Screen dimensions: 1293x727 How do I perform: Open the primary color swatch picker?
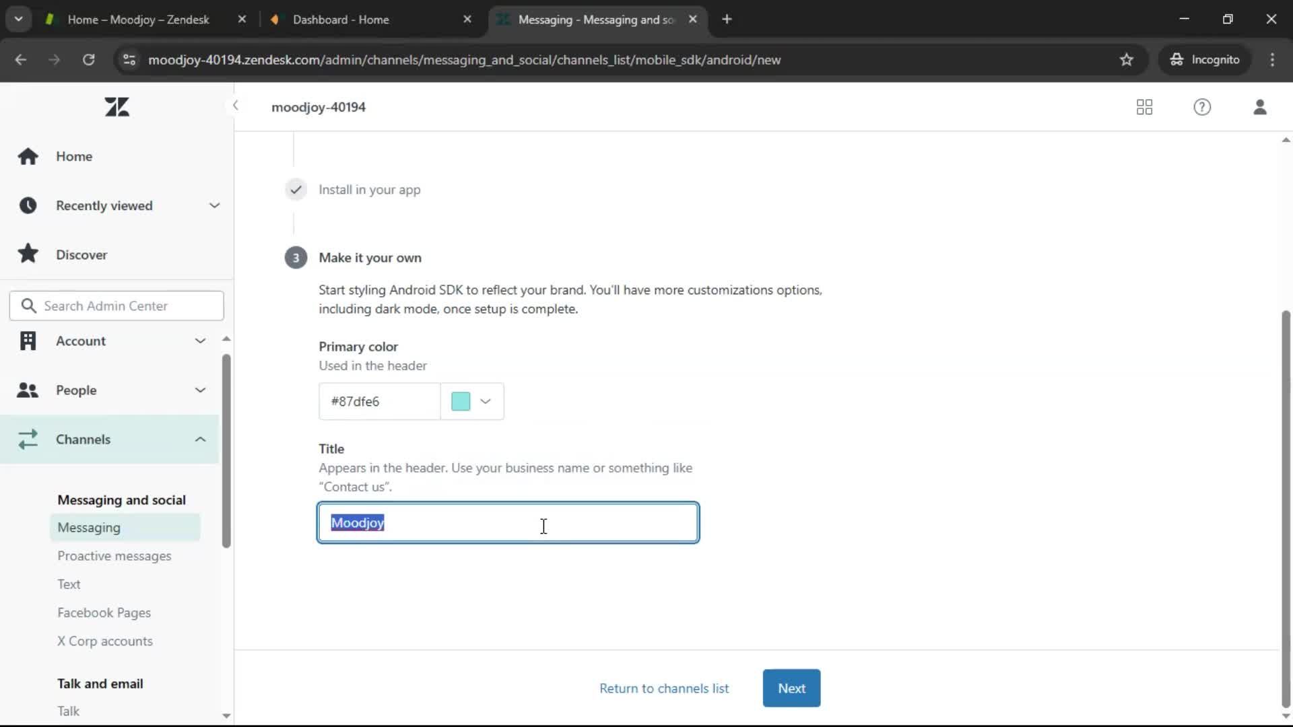(x=472, y=401)
